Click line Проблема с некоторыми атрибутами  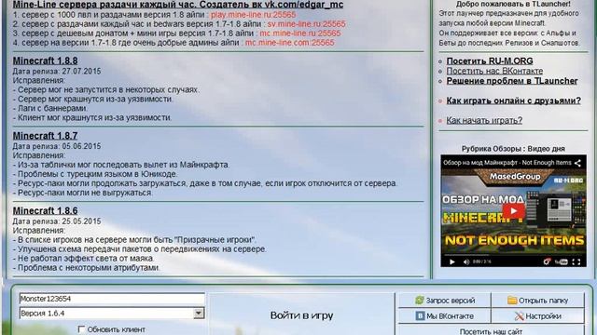coord(87,268)
